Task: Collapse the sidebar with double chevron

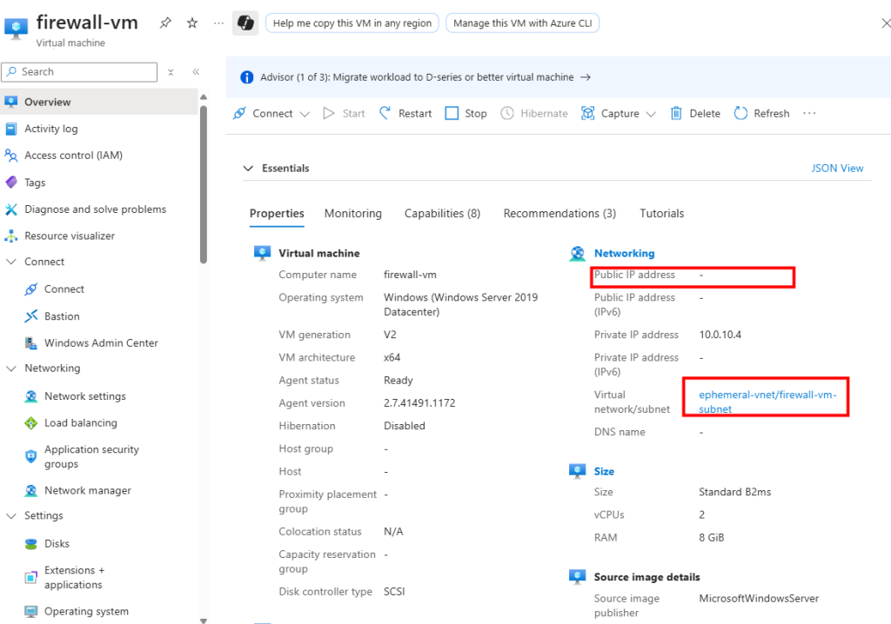Action: (x=196, y=71)
